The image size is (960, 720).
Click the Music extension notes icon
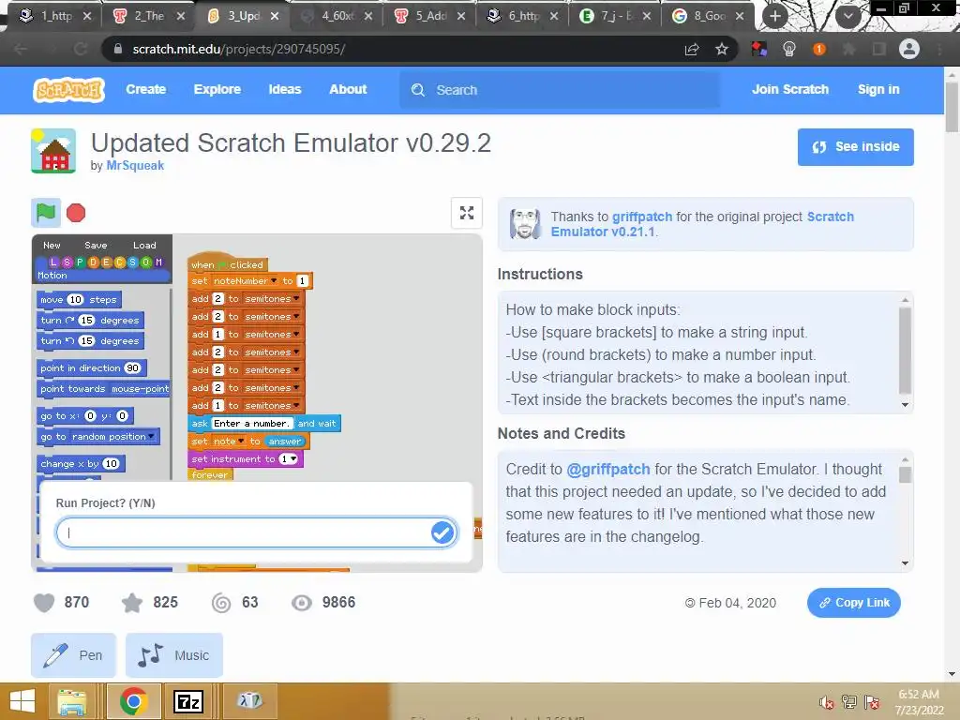[x=150, y=655]
